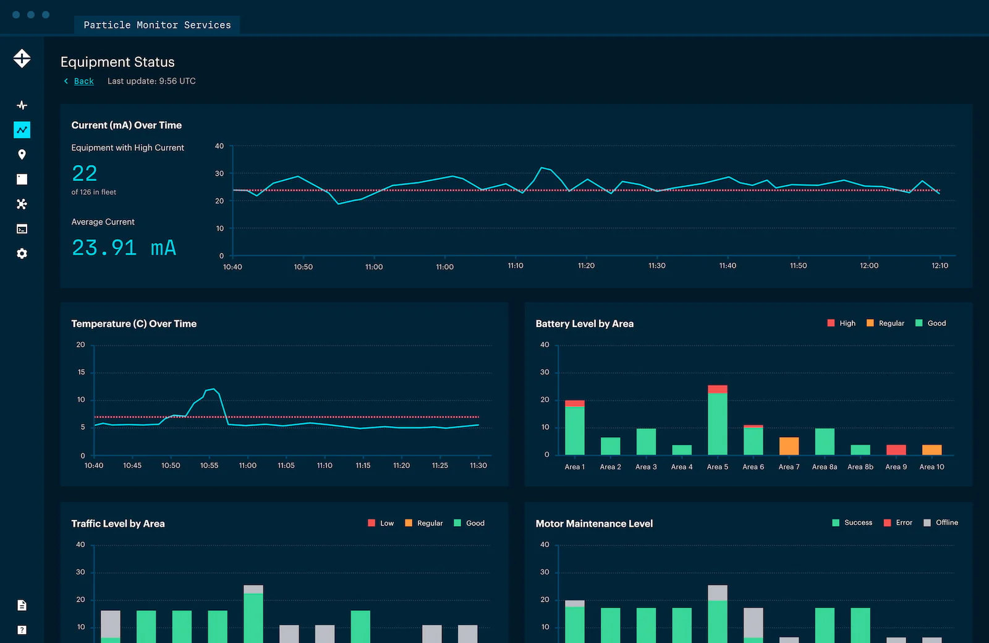Image resolution: width=989 pixels, height=643 pixels.
Task: Click the red High battery legend swatch
Action: [831, 323]
